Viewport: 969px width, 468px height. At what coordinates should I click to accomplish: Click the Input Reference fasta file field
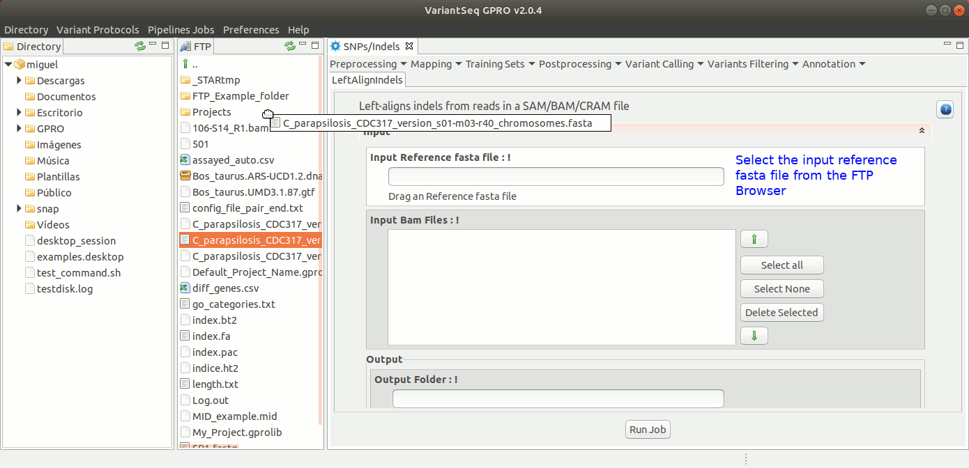[556, 177]
